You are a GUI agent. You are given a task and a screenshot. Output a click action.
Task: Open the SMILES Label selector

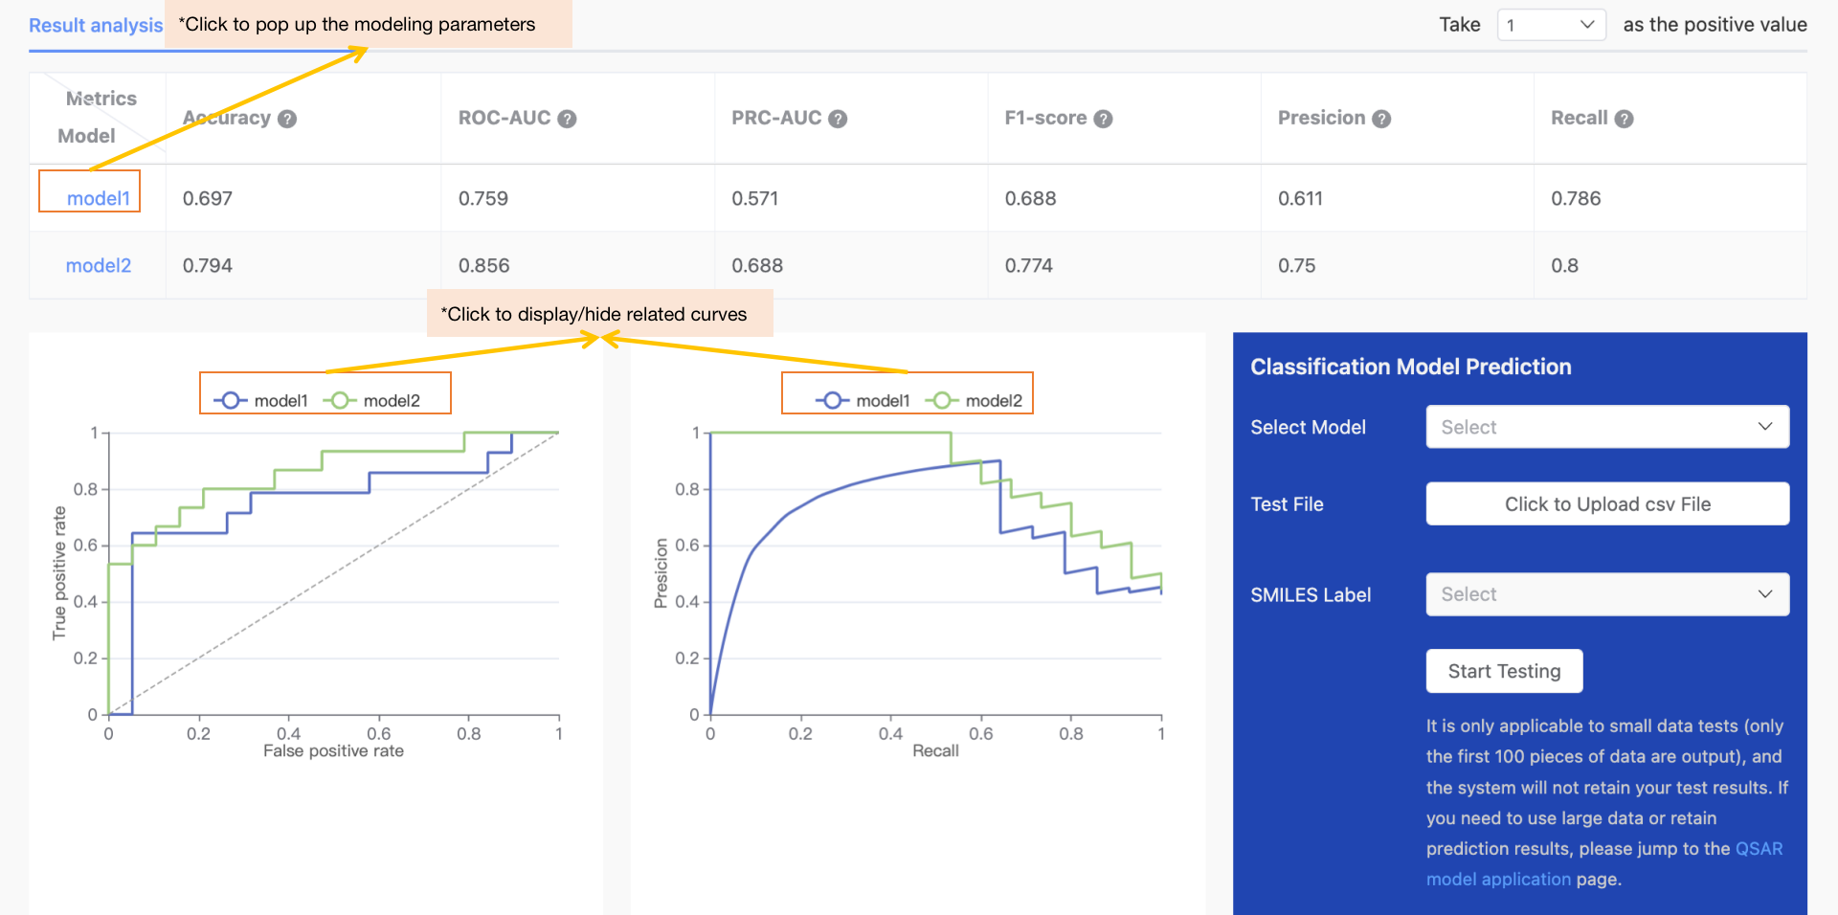(x=1607, y=594)
